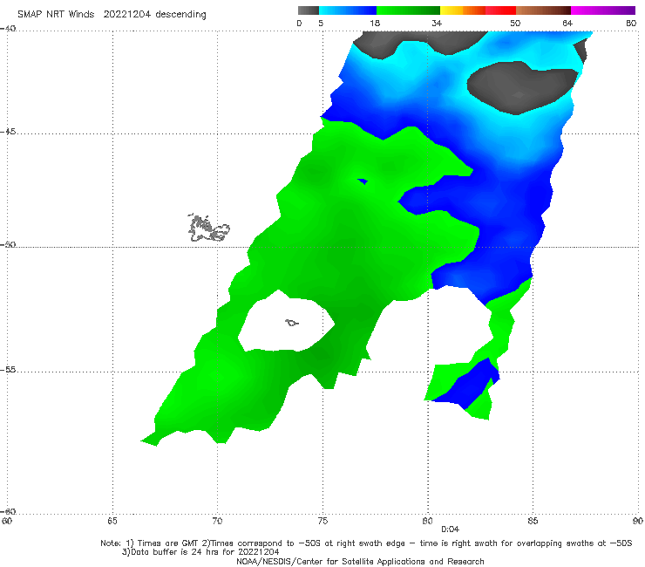
Task: Click the longitude label '90'
Action: (x=638, y=521)
